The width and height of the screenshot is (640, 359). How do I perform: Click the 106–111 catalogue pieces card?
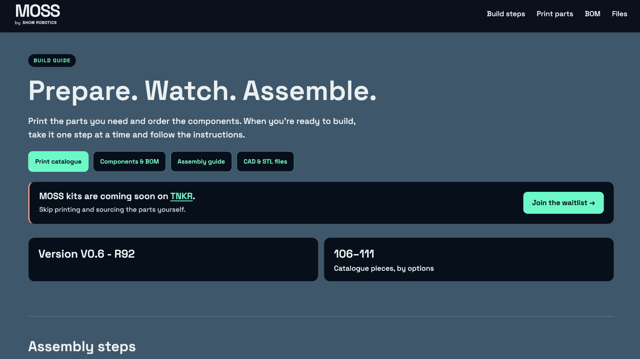coord(469,259)
